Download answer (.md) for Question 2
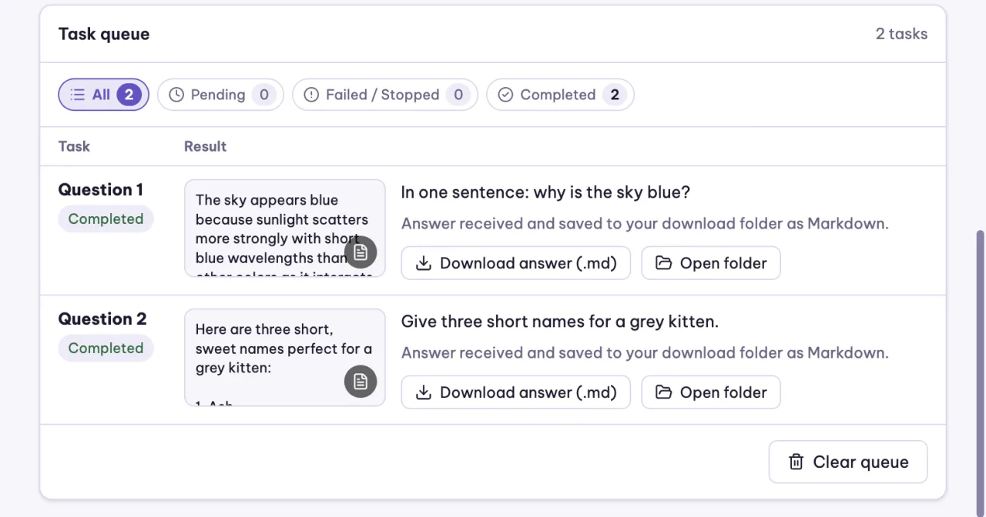 [516, 392]
